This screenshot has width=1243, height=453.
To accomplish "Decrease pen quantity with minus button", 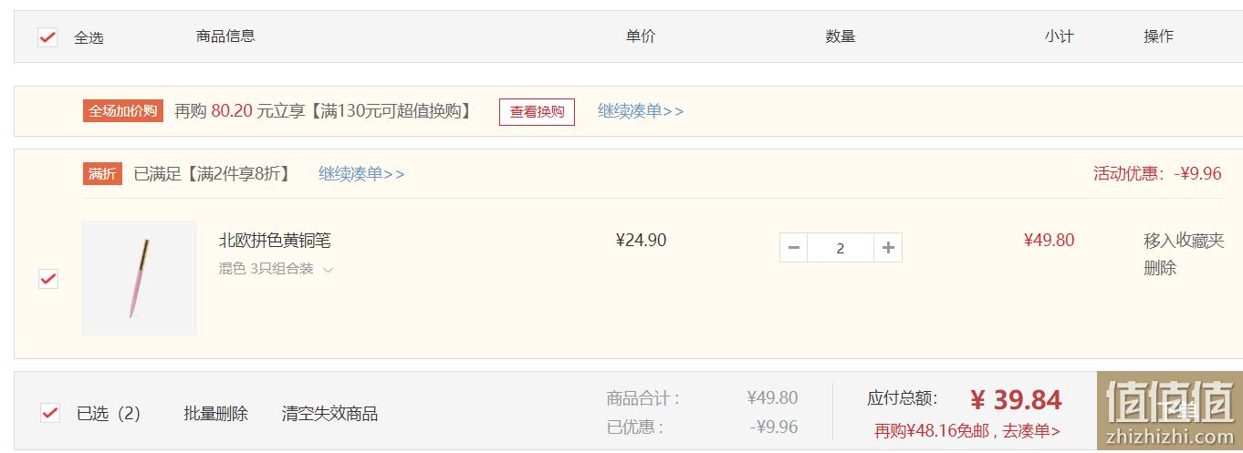I will click(794, 248).
